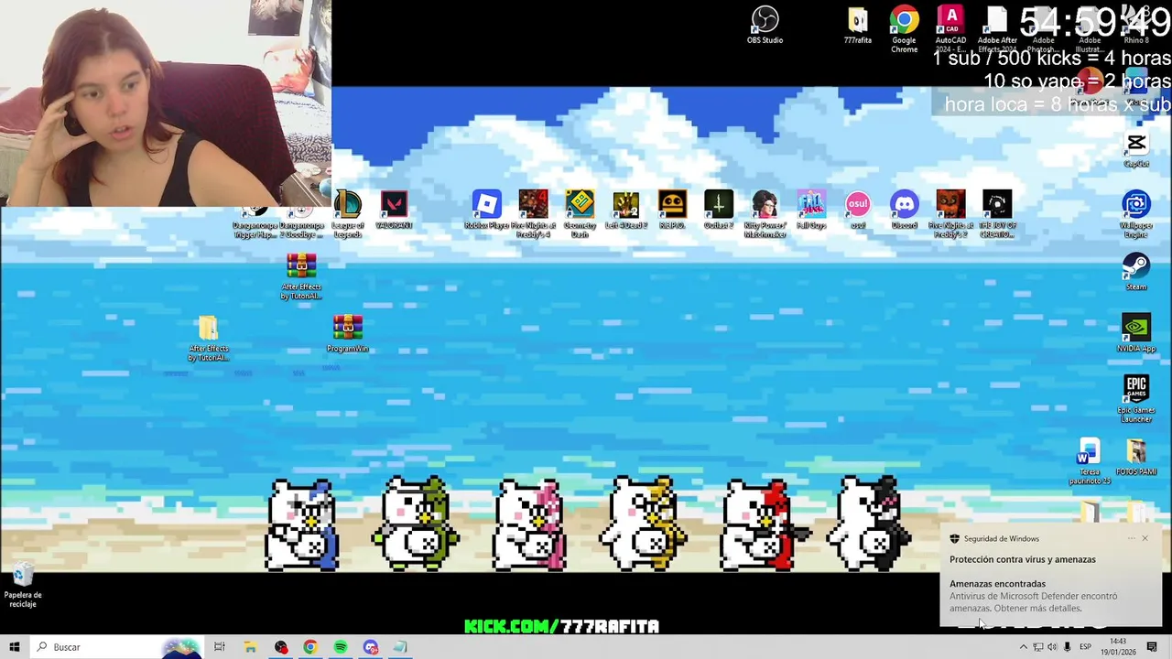Dismiss the Seguridad de Windows notification
The width and height of the screenshot is (1172, 659).
[1145, 538]
